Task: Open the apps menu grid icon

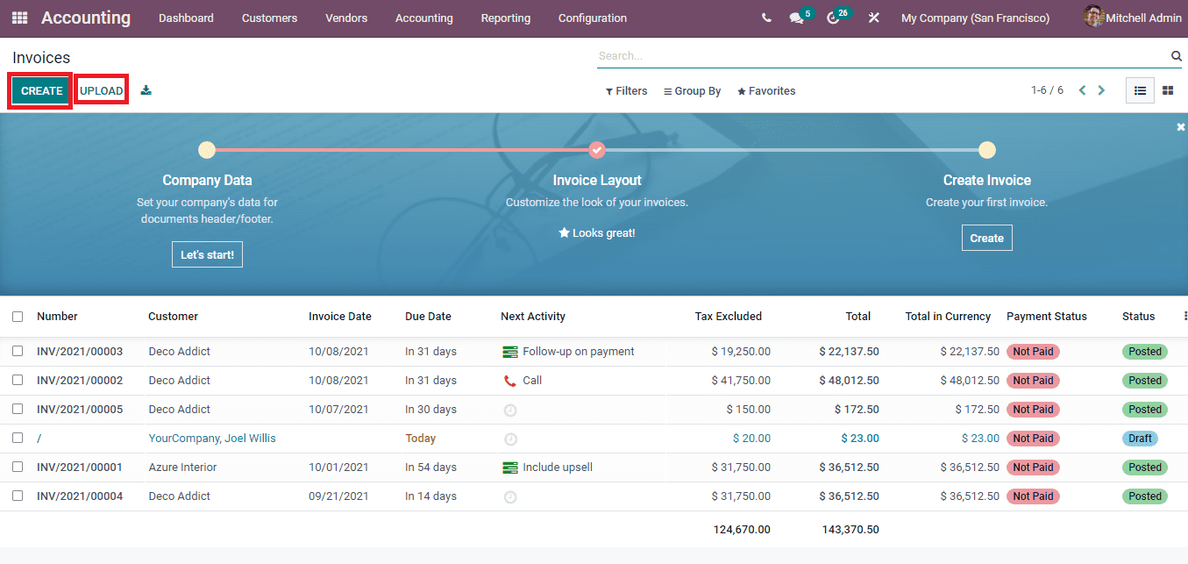Action: click(x=18, y=18)
